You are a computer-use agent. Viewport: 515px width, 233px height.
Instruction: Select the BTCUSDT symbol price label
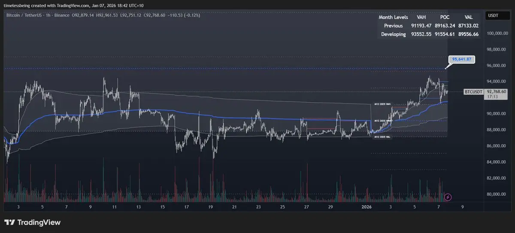474,91
